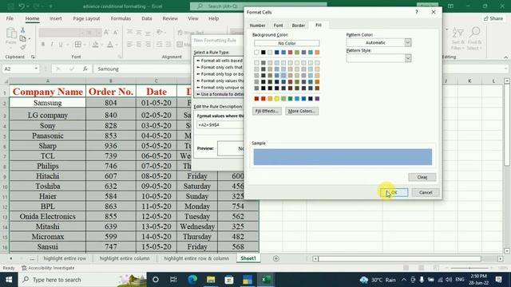Image resolution: width=511 pixels, height=287 pixels.
Task: Open the 'highlight entire column' sheet tab
Action: click(x=125, y=258)
